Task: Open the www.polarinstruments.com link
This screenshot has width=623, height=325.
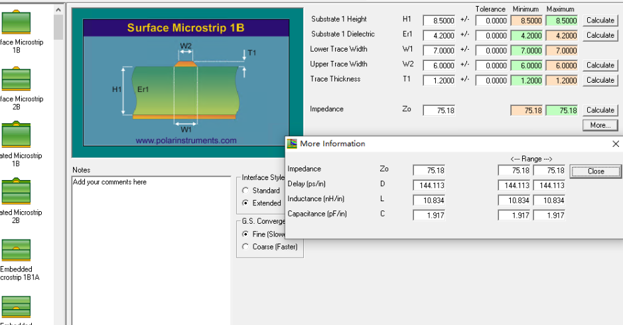Action: point(186,140)
